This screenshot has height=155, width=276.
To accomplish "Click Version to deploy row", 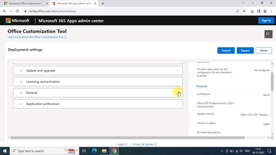I will pos(233,124).
